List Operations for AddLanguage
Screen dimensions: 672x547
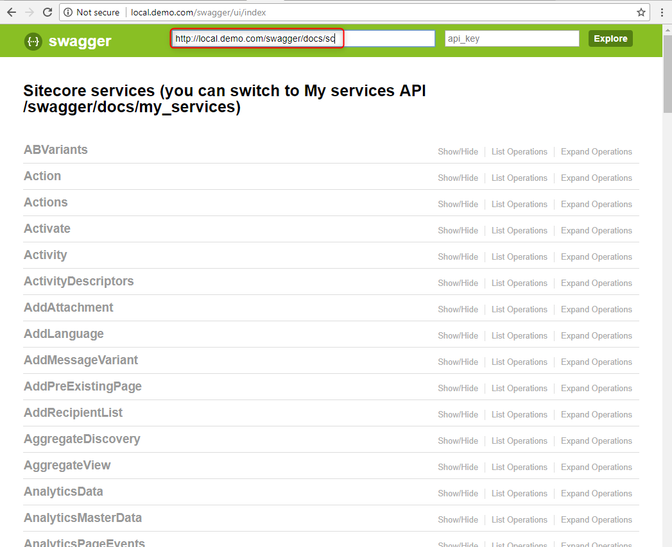click(519, 336)
